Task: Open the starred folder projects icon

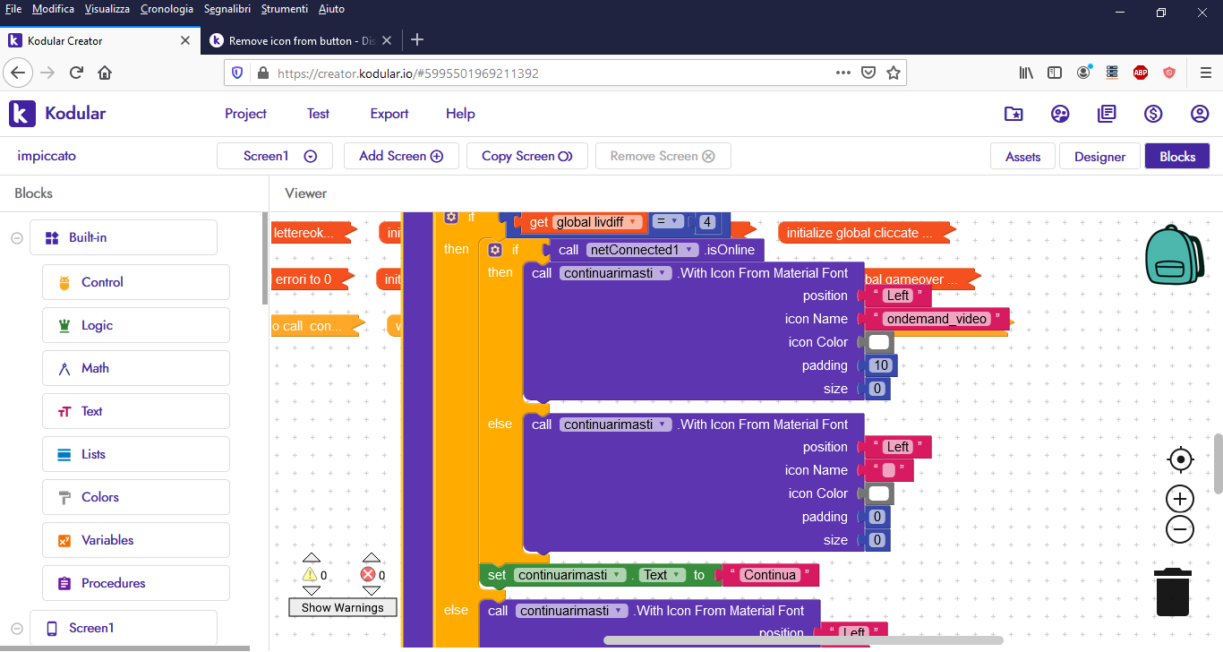Action: point(1013,114)
